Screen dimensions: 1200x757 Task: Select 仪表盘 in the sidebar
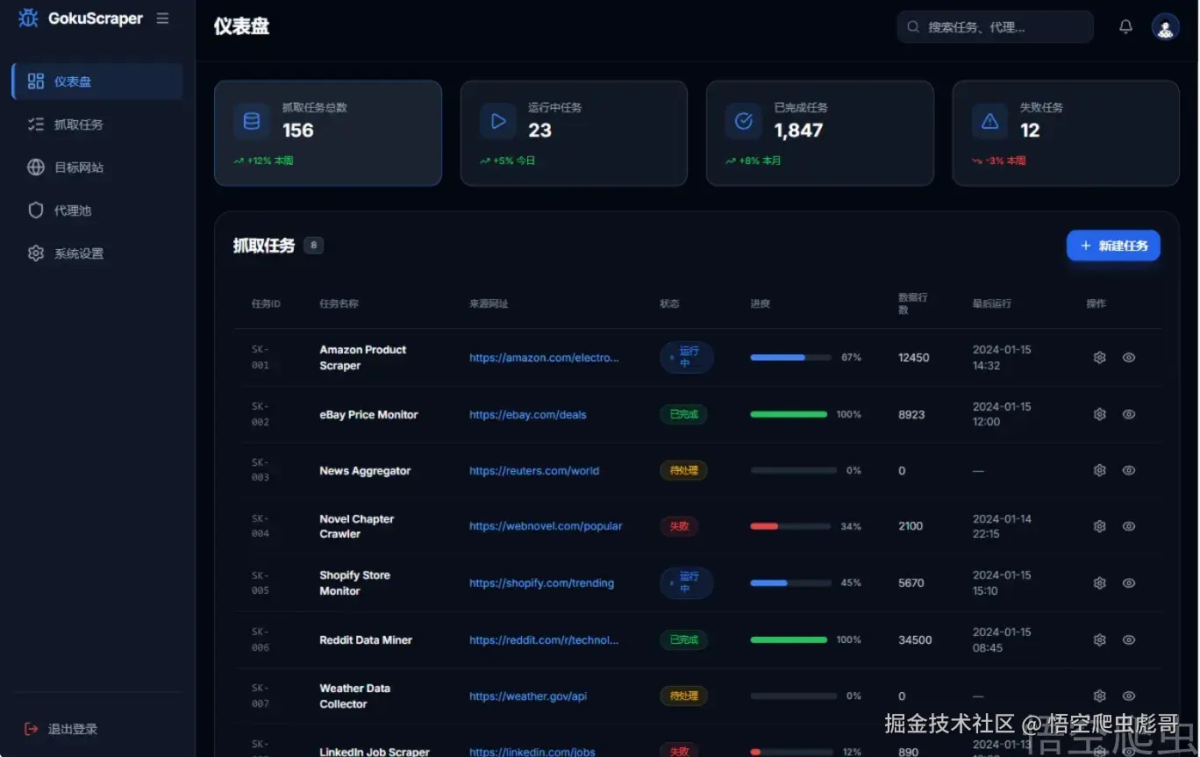click(97, 82)
